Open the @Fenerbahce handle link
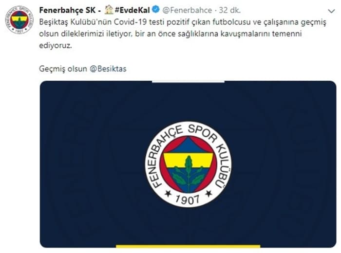 point(187,10)
